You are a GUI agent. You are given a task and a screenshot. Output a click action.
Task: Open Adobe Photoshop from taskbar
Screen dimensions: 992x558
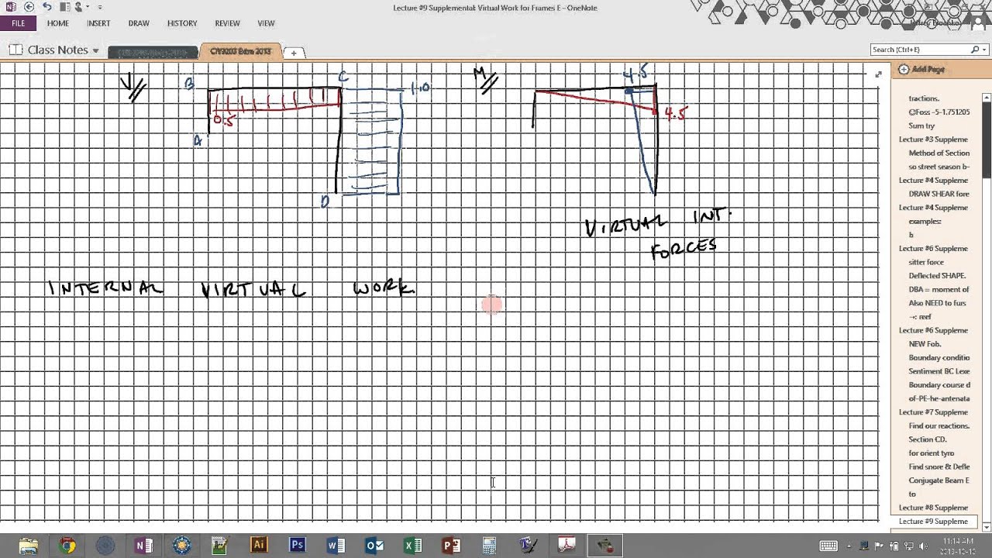[x=297, y=546]
